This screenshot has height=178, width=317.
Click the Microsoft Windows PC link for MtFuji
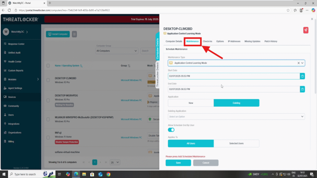[x=131, y=138]
